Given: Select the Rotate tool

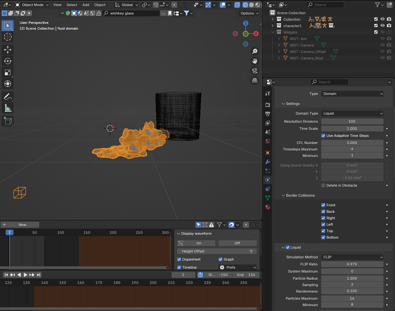Looking at the screenshot, I should point(8,61).
